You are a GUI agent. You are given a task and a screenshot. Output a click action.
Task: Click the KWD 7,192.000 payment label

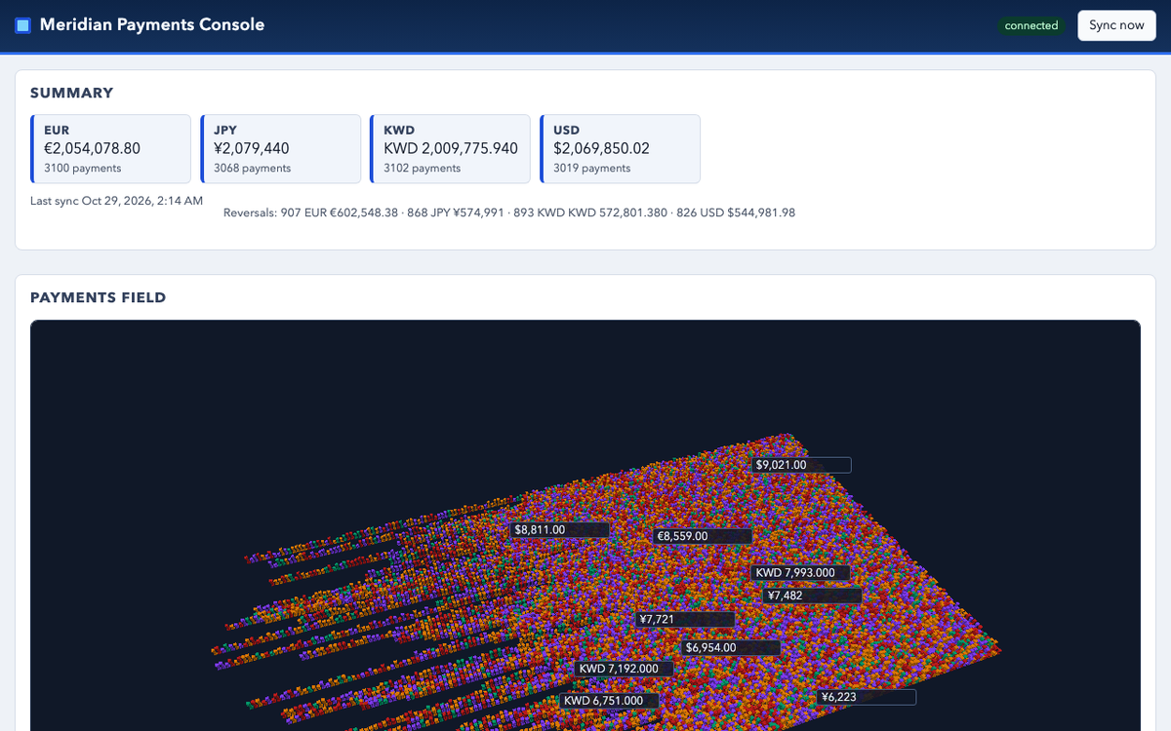pos(624,669)
